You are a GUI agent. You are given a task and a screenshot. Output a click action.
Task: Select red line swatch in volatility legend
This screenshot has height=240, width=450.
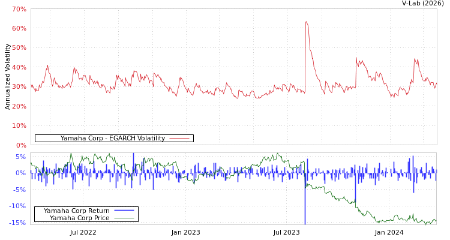tap(179, 139)
